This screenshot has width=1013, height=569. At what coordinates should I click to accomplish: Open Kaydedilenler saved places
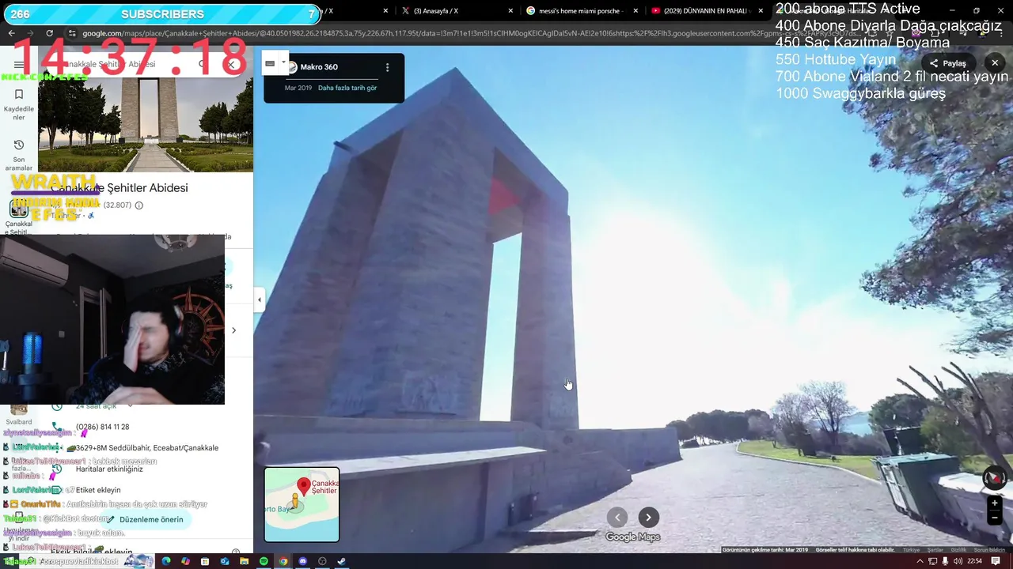point(19,104)
